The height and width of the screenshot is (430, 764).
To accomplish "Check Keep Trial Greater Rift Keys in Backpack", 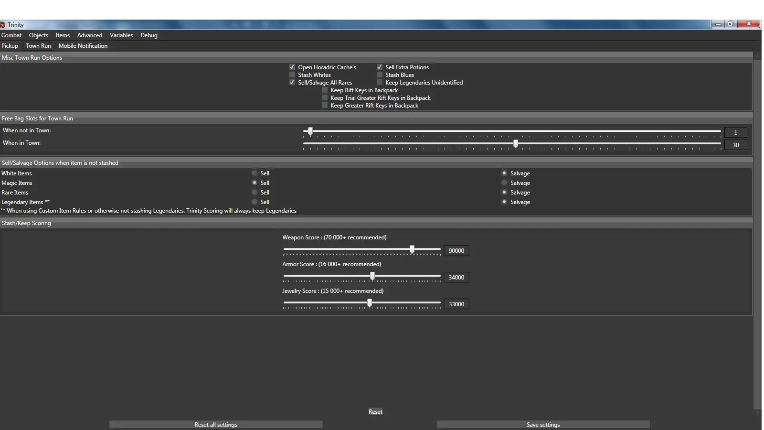I will point(325,98).
